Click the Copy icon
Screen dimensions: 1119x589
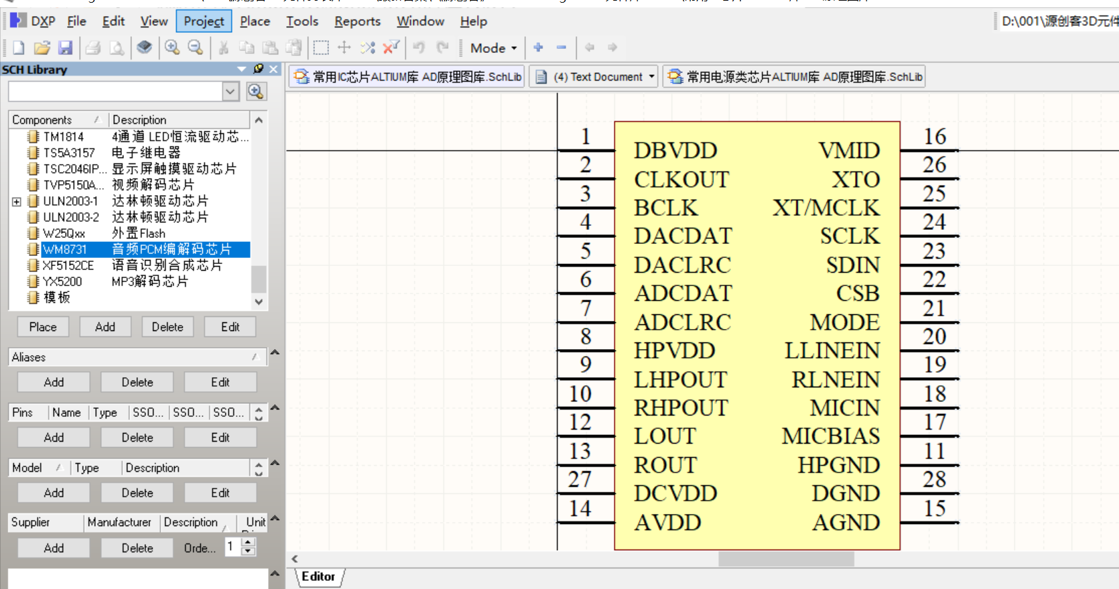(x=247, y=48)
